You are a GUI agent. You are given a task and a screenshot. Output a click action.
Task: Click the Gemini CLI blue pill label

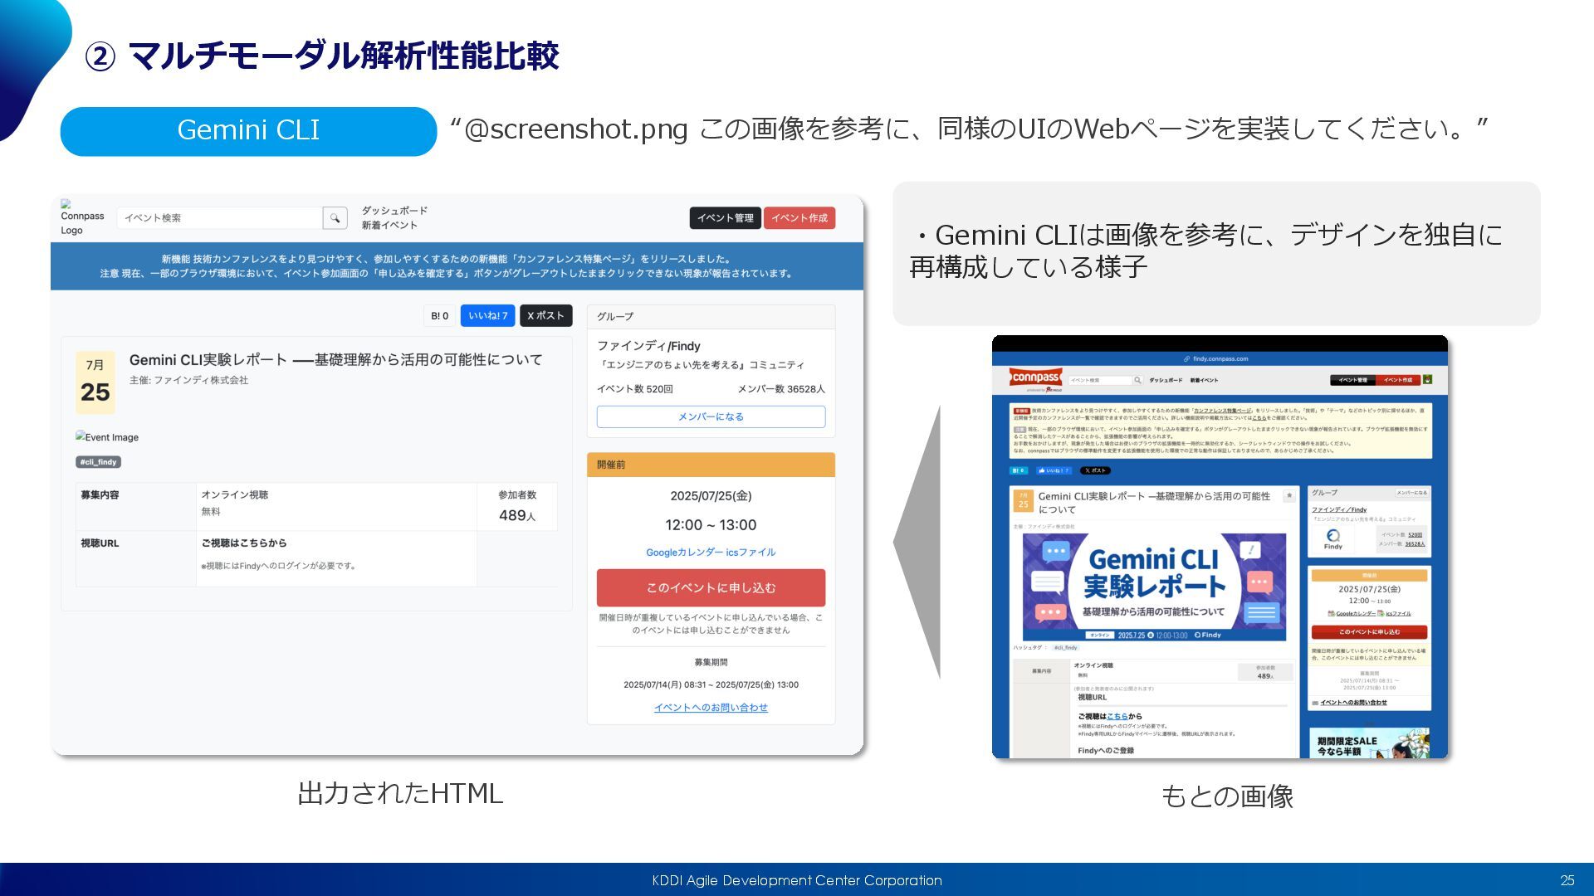click(x=248, y=131)
